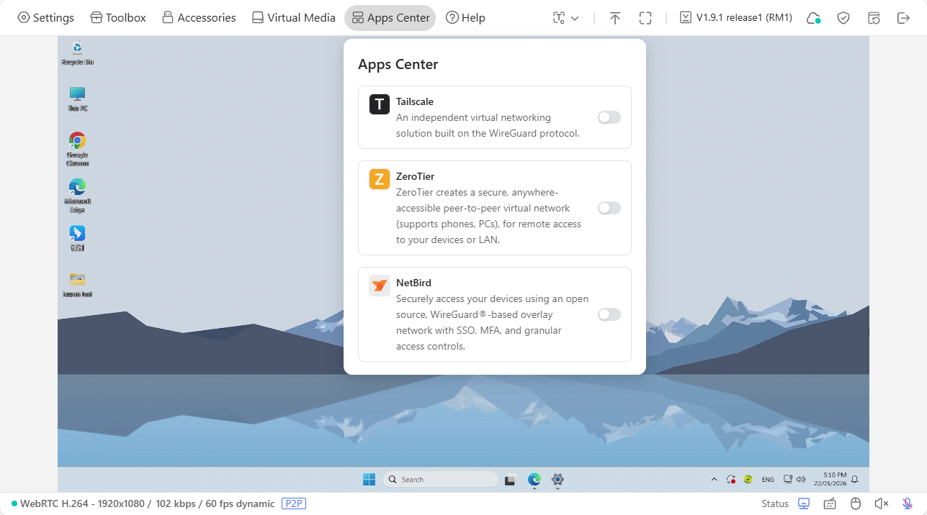Select Google Chrome shortcut on remote desktop

pos(77,149)
